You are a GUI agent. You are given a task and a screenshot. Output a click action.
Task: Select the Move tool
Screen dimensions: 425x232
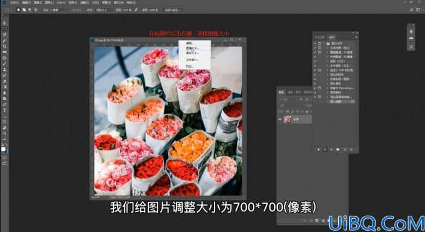(4, 23)
